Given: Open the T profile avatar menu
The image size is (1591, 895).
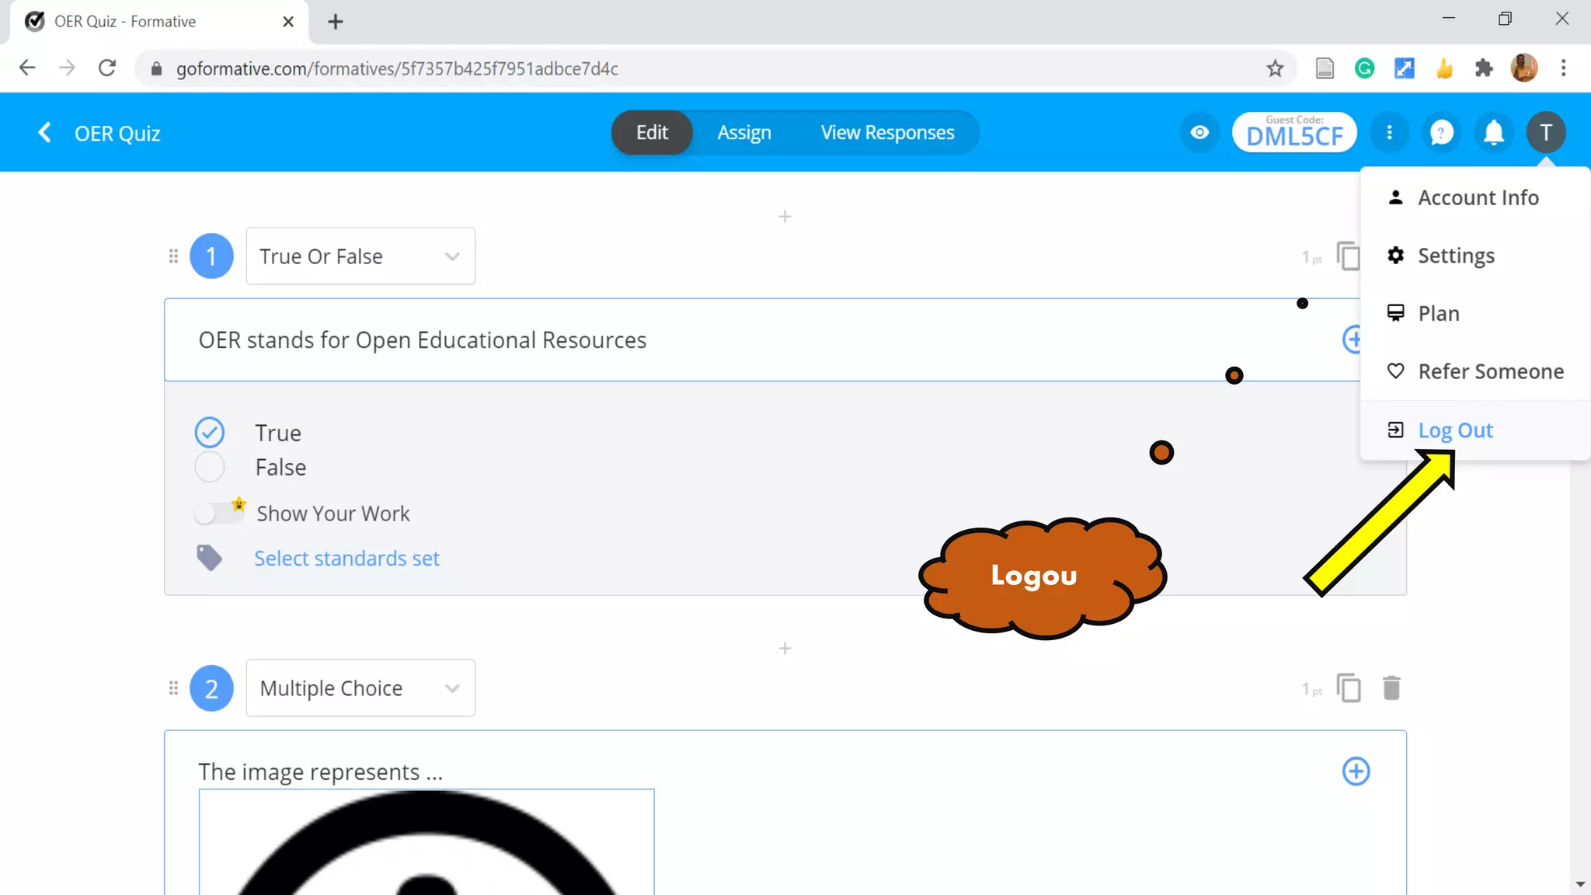Looking at the screenshot, I should 1545,133.
